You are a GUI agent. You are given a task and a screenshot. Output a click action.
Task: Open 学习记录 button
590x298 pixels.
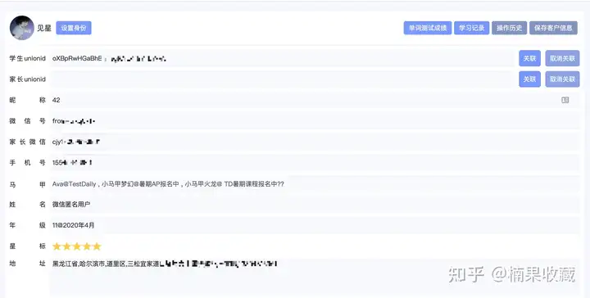(x=471, y=28)
